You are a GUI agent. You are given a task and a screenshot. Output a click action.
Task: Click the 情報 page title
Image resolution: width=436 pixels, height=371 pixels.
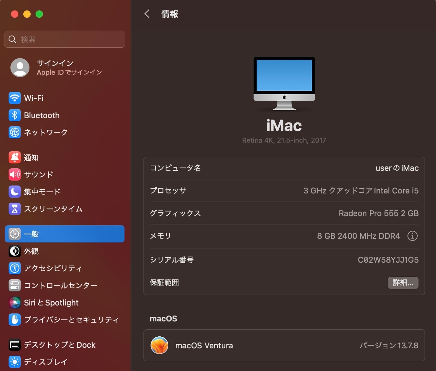tap(170, 14)
